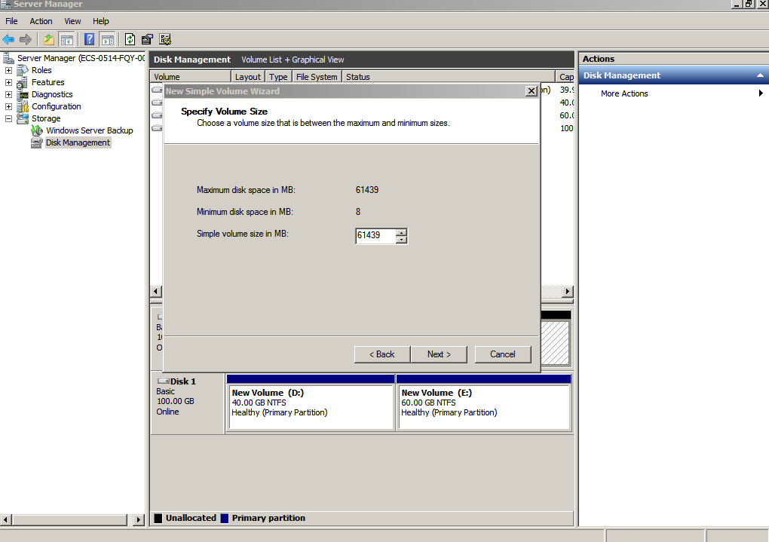Click the Primary partition blue legend swatch
The height and width of the screenshot is (542, 769).
(x=225, y=518)
